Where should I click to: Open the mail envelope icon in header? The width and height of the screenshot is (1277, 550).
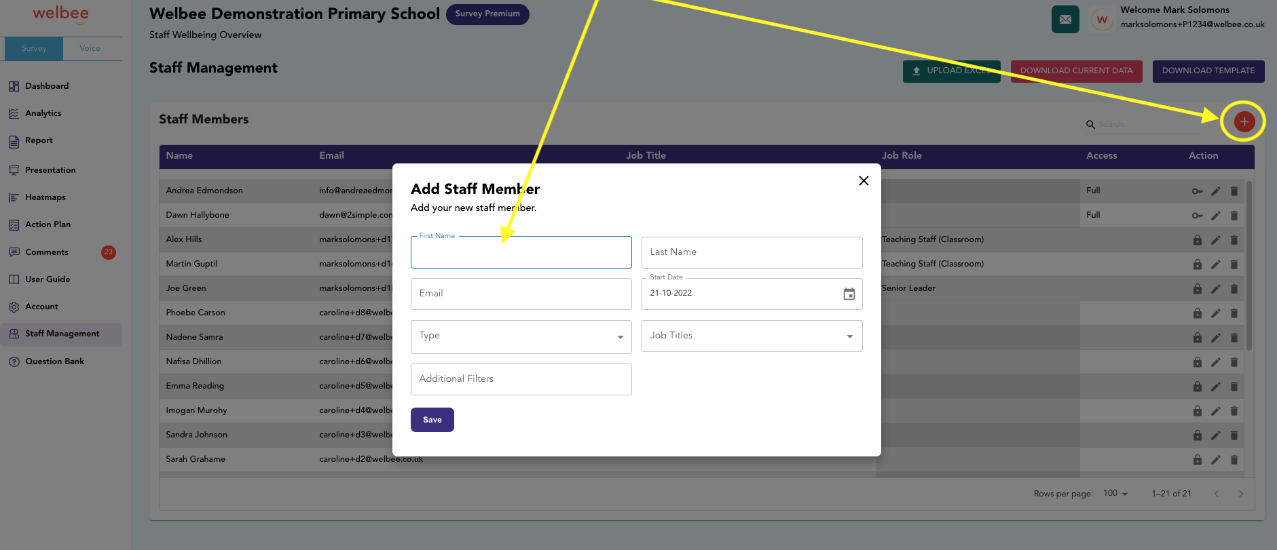1065,20
